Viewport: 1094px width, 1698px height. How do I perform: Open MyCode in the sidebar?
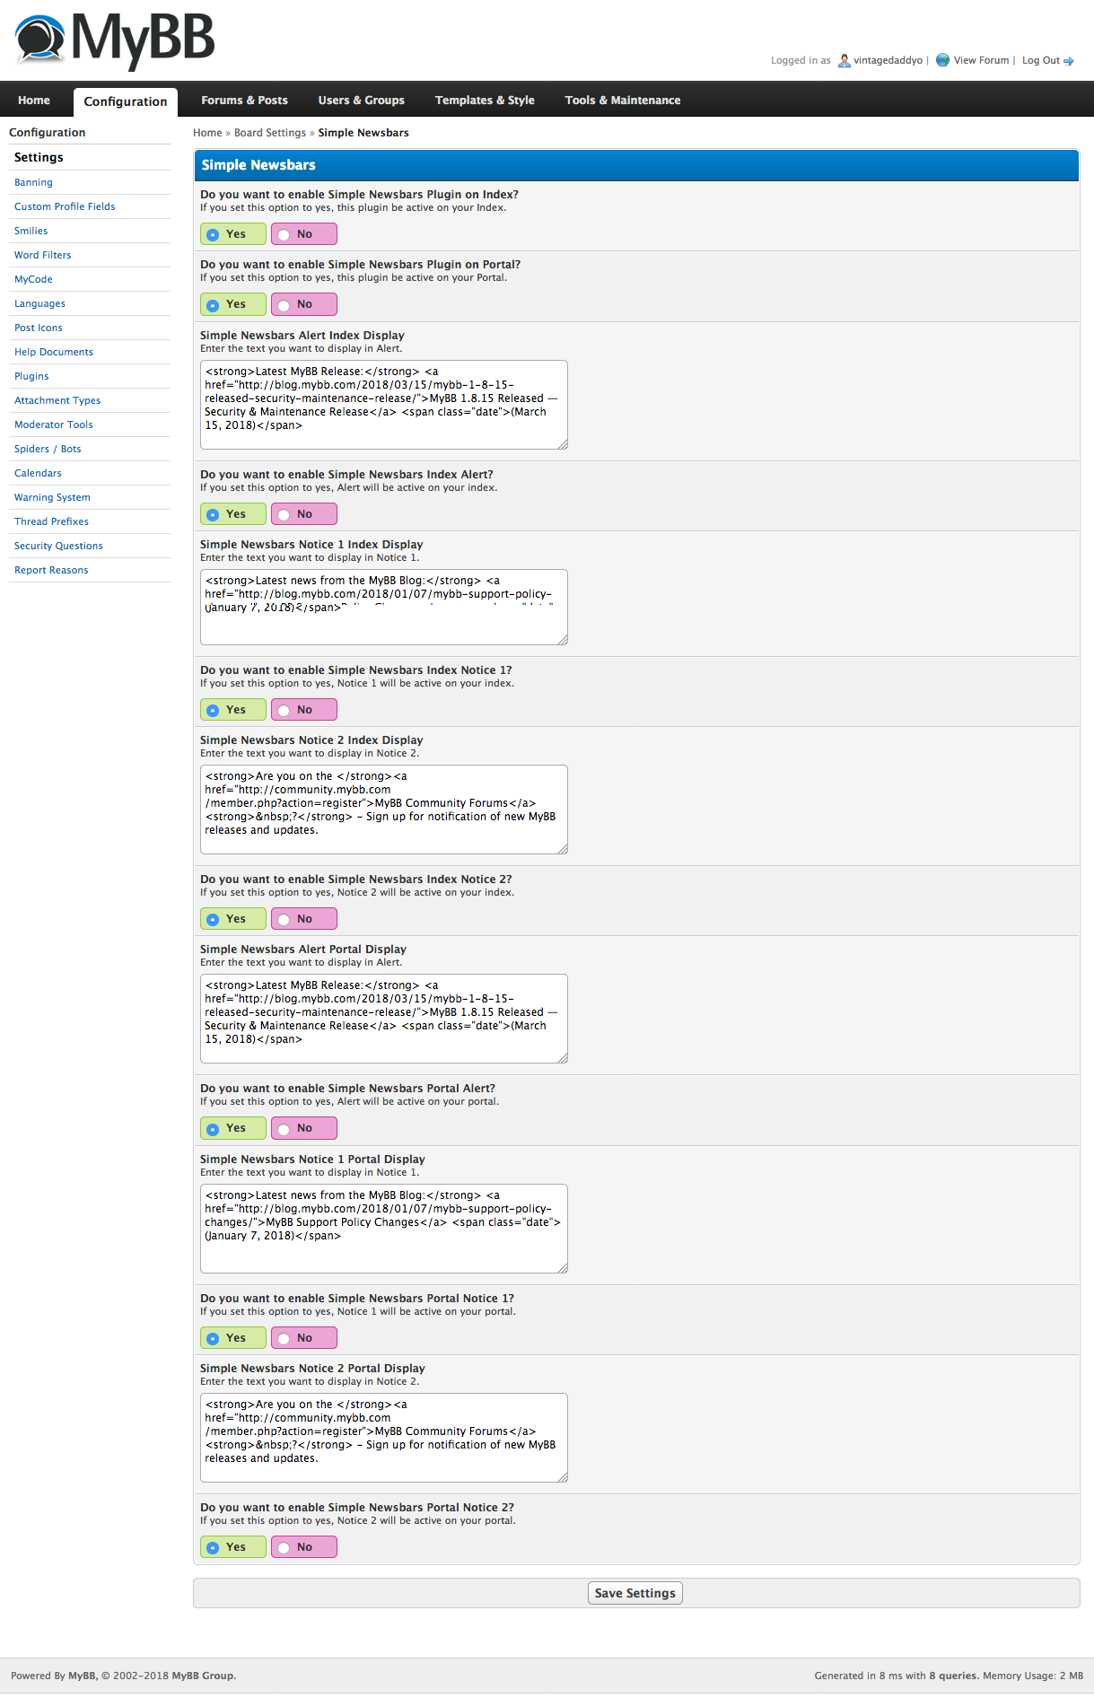click(x=33, y=279)
